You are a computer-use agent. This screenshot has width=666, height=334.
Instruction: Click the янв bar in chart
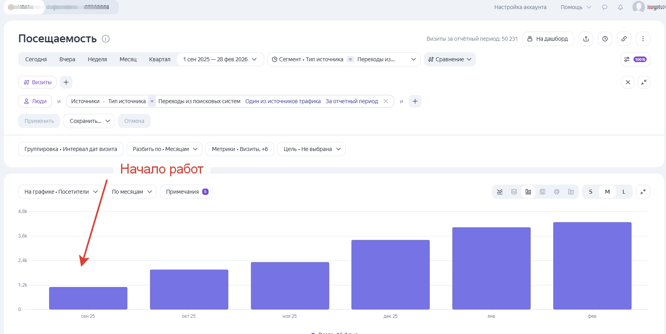tap(491, 268)
